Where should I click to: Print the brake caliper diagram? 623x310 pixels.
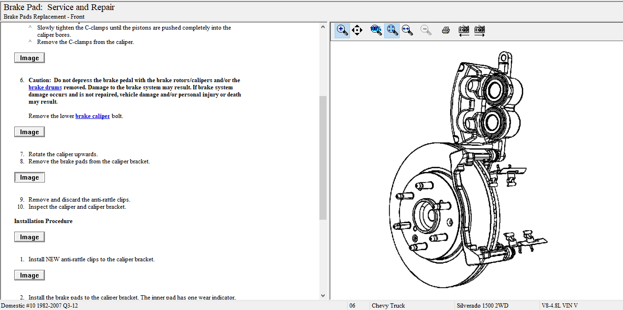pos(446,30)
